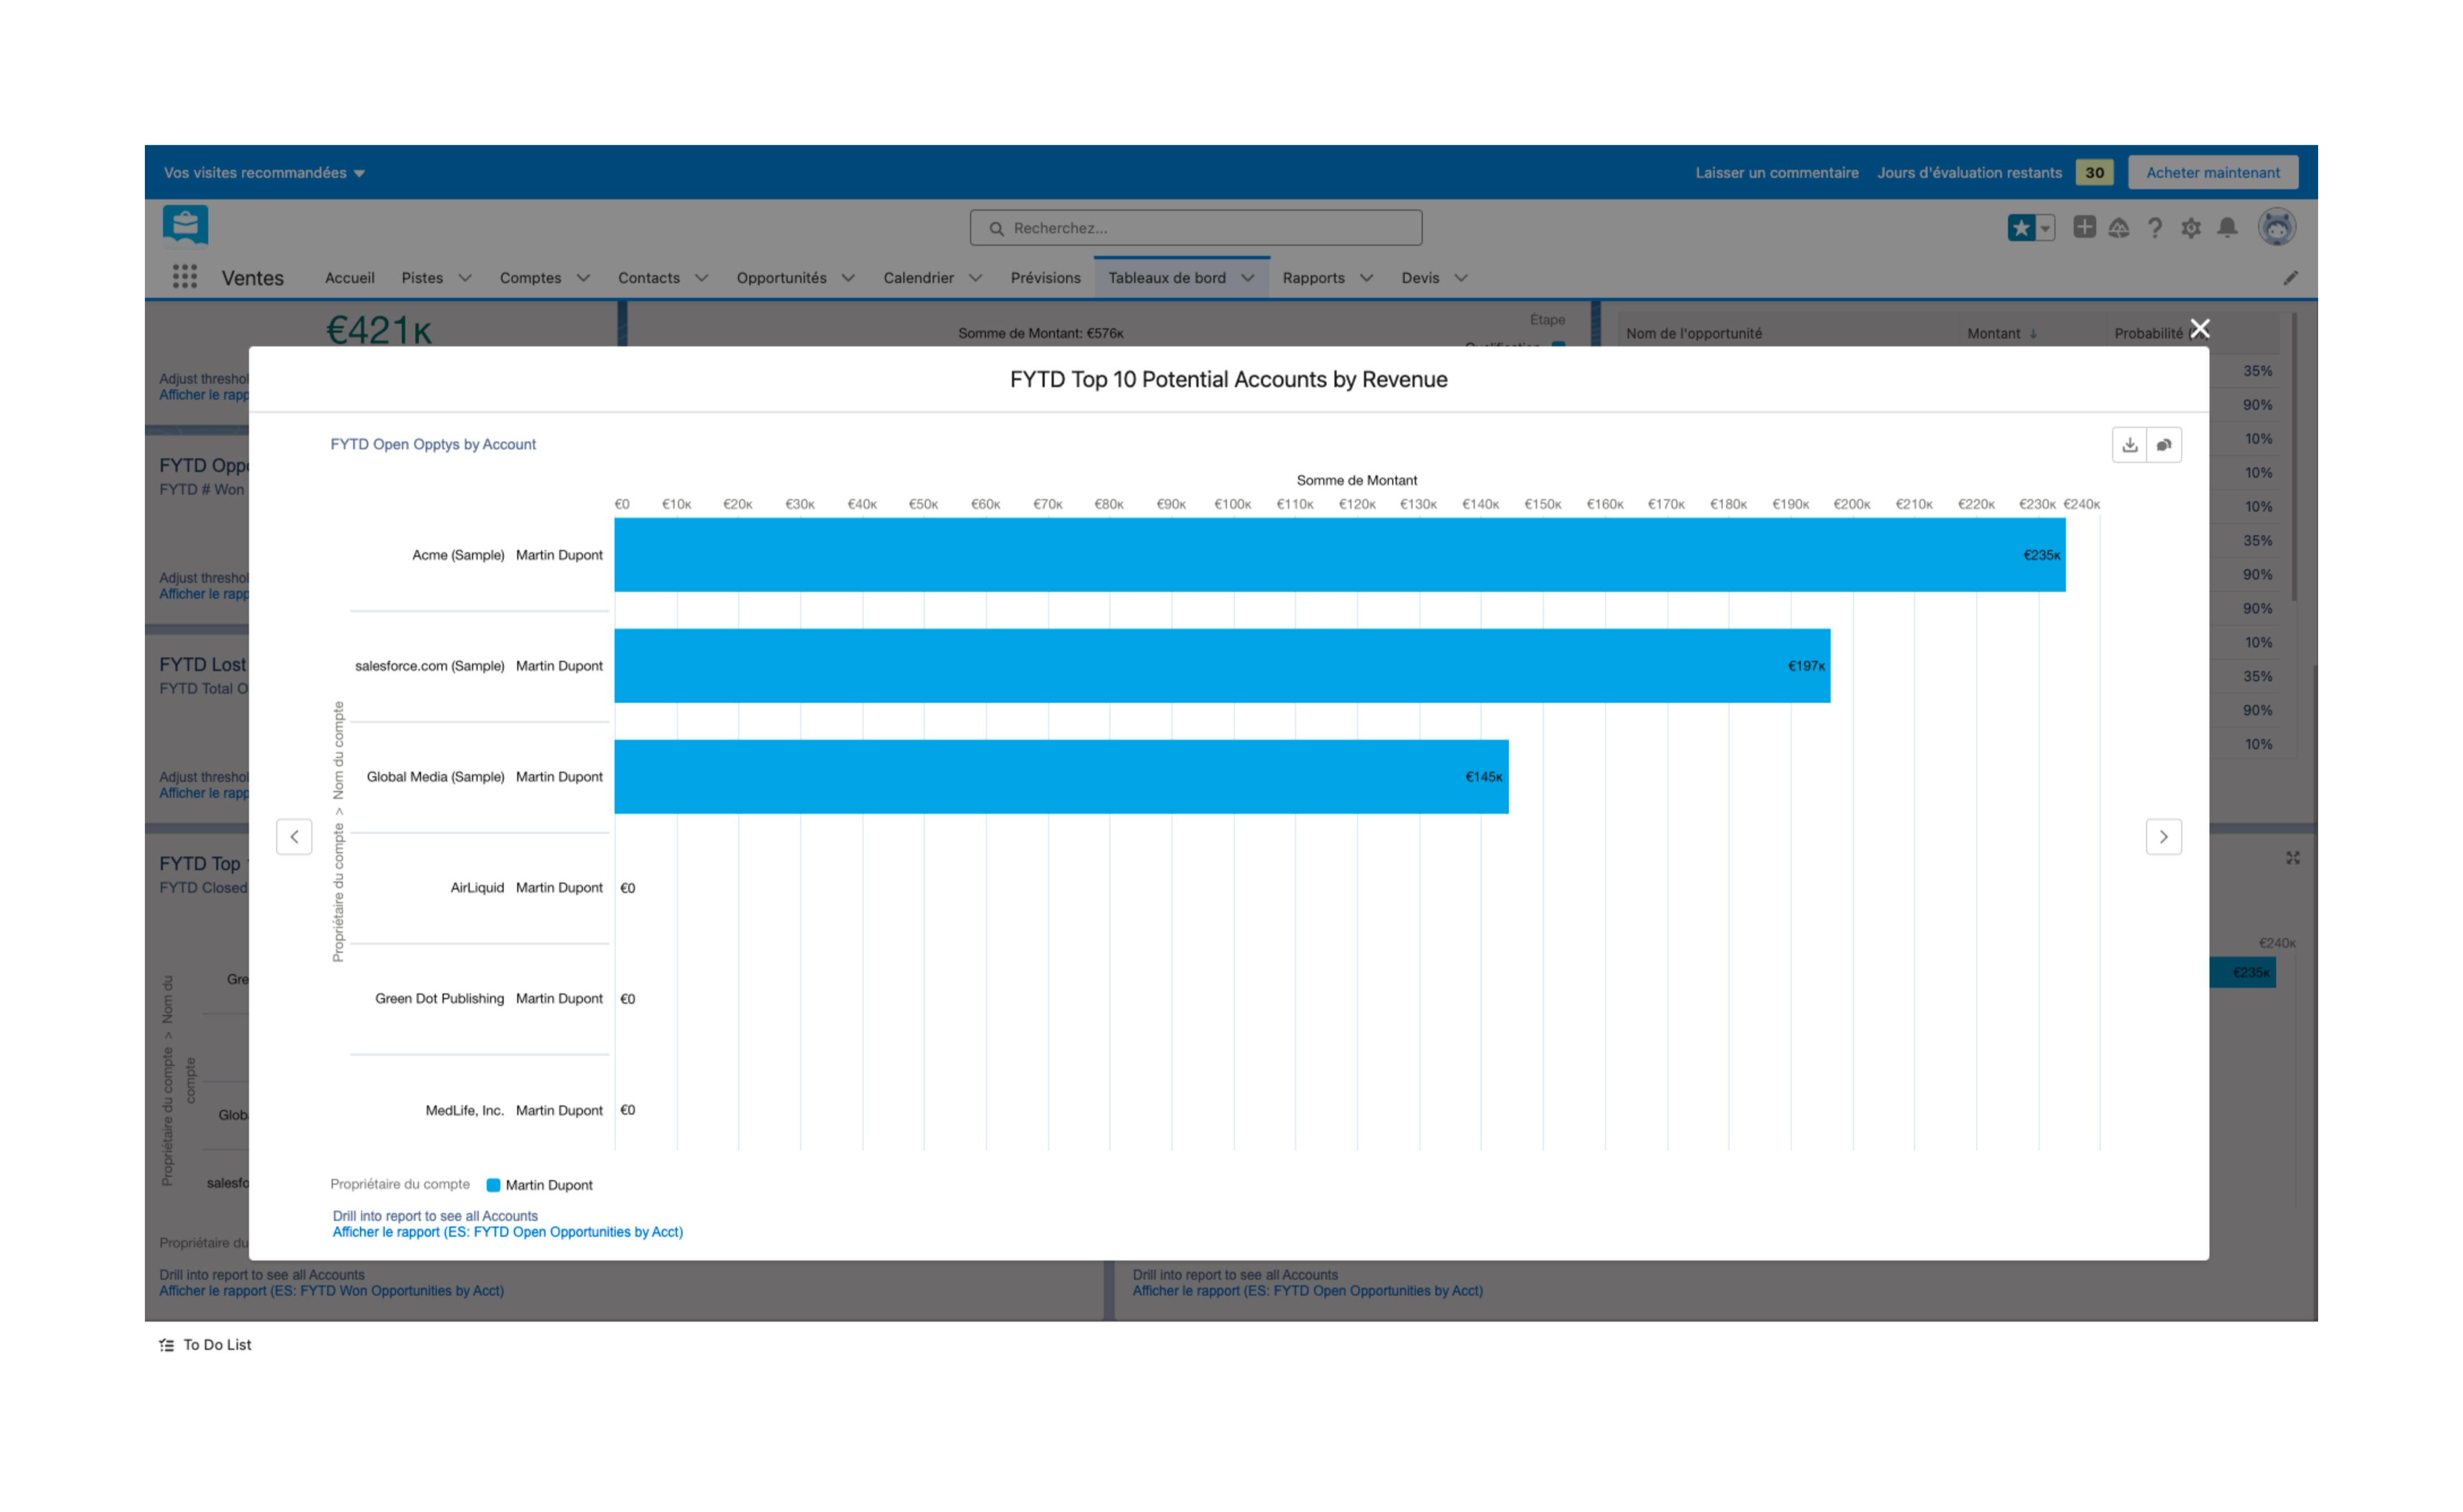Open the App Launcher grid icon
2463x1512 pixels.
coord(184,277)
